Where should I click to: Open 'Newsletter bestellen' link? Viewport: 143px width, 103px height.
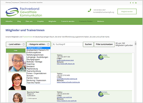[36, 3]
